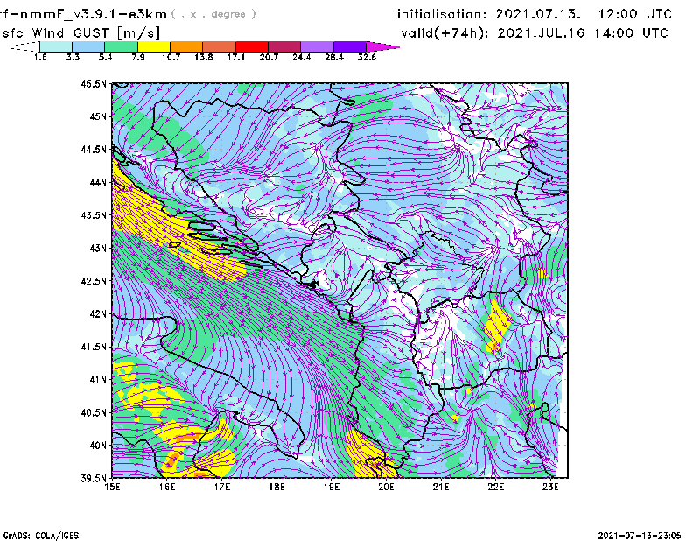Click the 44.5N latitude label

click(x=94, y=149)
